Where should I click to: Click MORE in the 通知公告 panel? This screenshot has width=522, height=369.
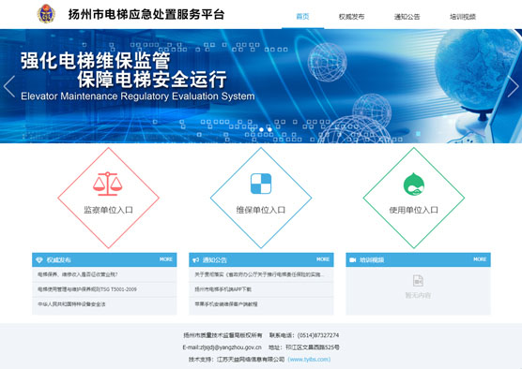coord(323,259)
